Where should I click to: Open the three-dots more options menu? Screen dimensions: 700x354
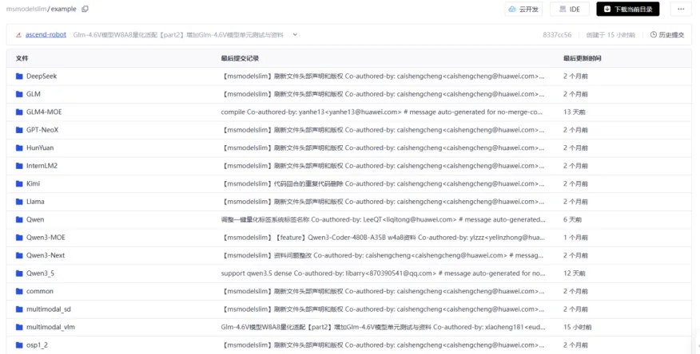coord(681,9)
